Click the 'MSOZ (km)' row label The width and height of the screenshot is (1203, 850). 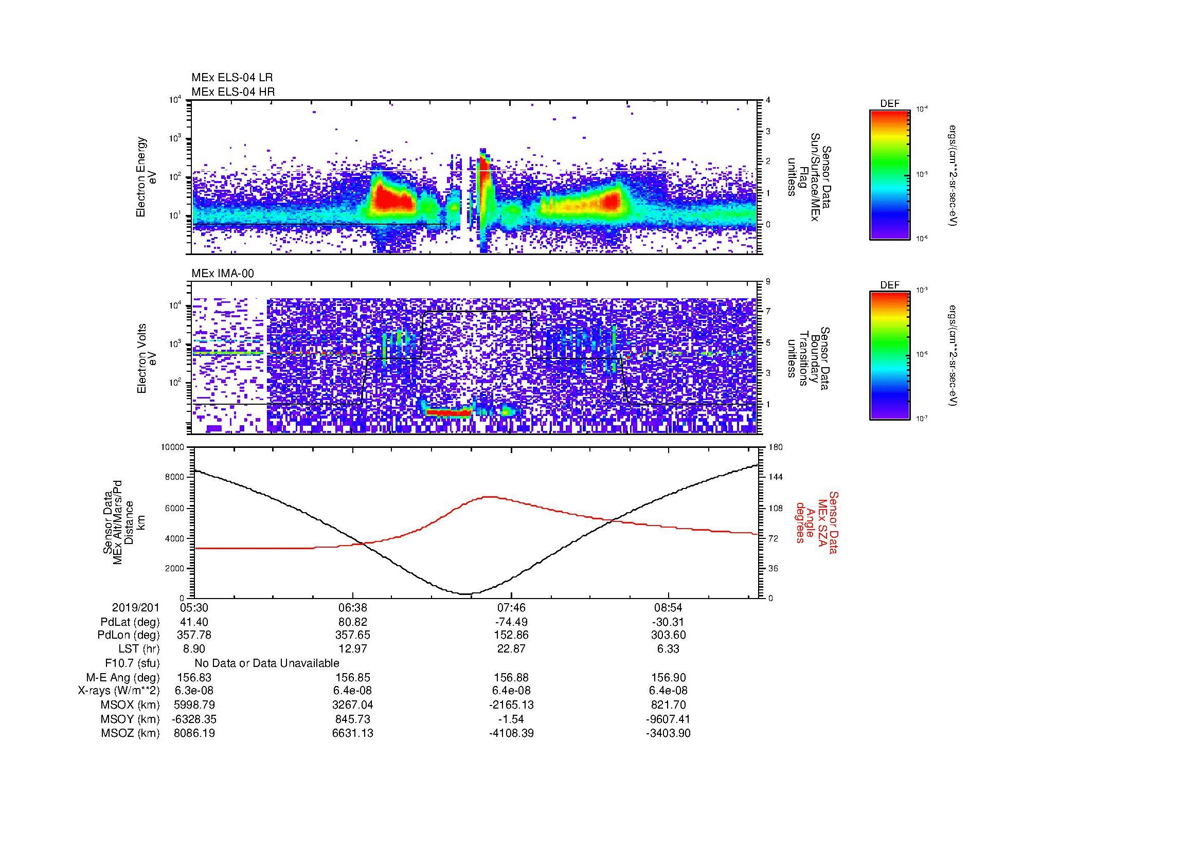[130, 733]
